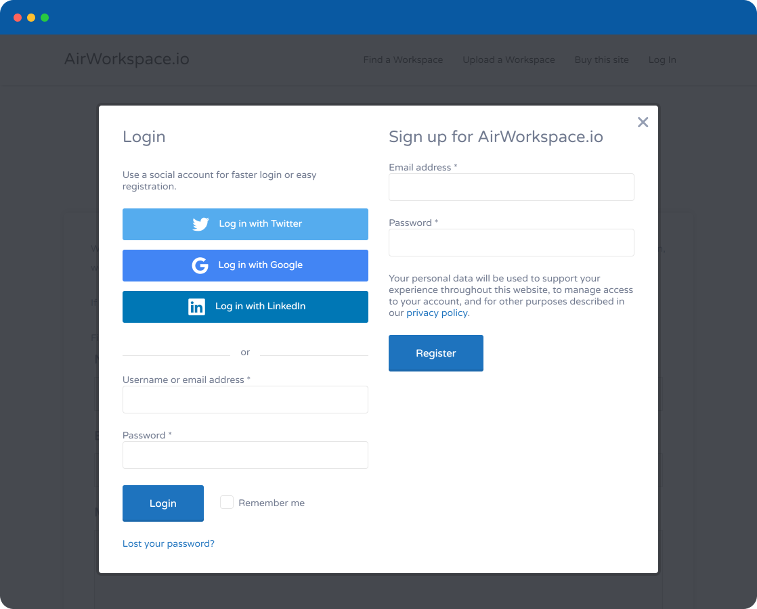Click the sign up Email address field
Viewport: 757px width, 609px height.
coord(511,187)
